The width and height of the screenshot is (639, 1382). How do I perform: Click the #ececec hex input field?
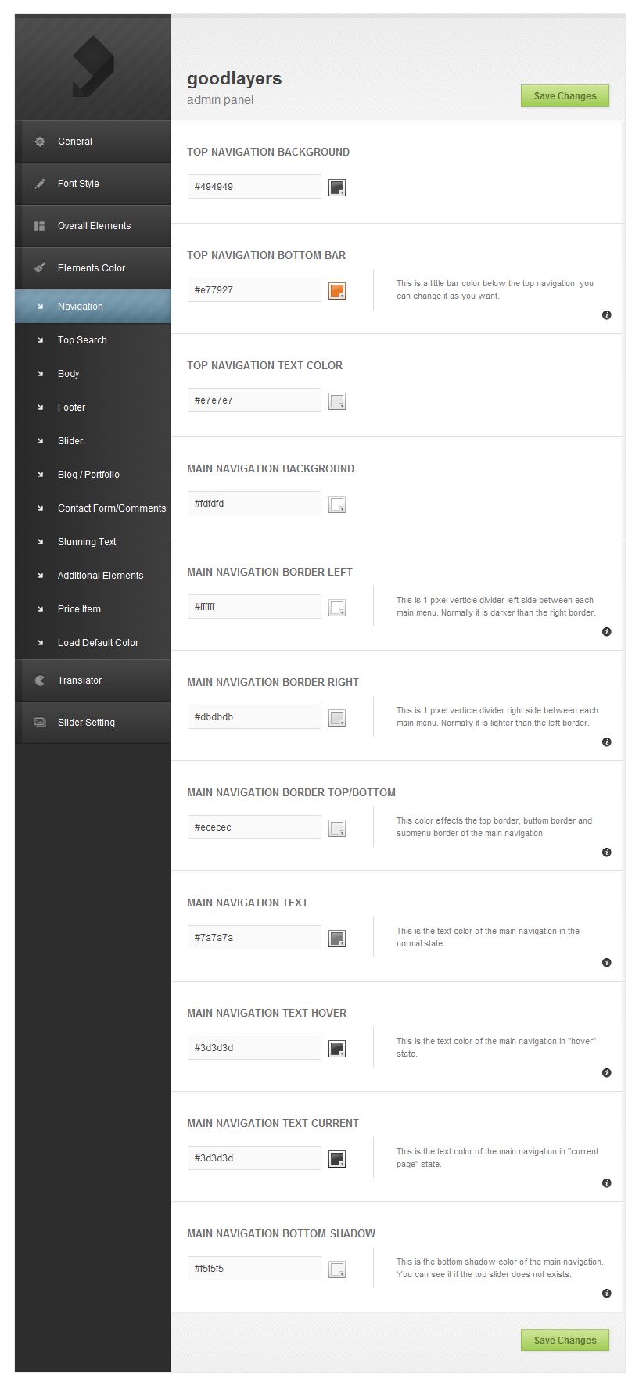click(254, 827)
